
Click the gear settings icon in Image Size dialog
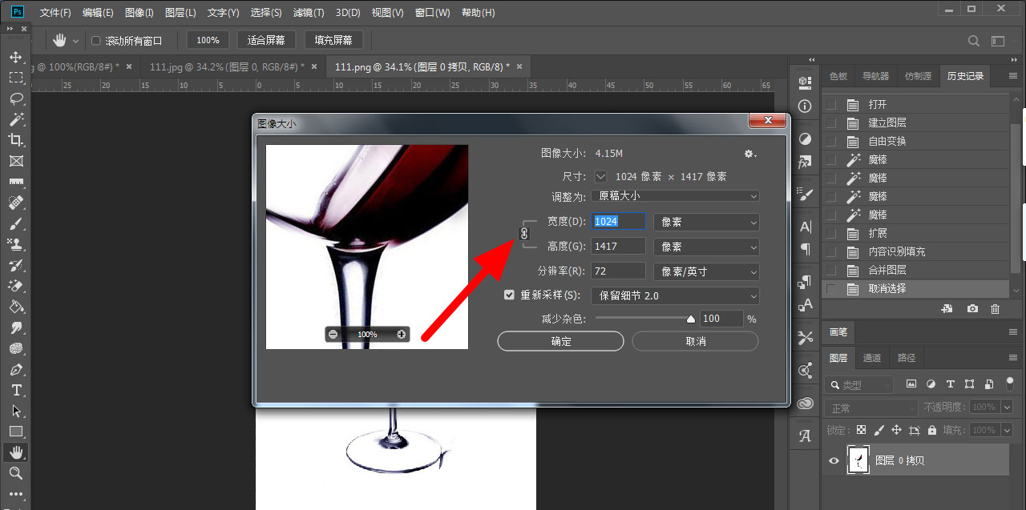749,153
